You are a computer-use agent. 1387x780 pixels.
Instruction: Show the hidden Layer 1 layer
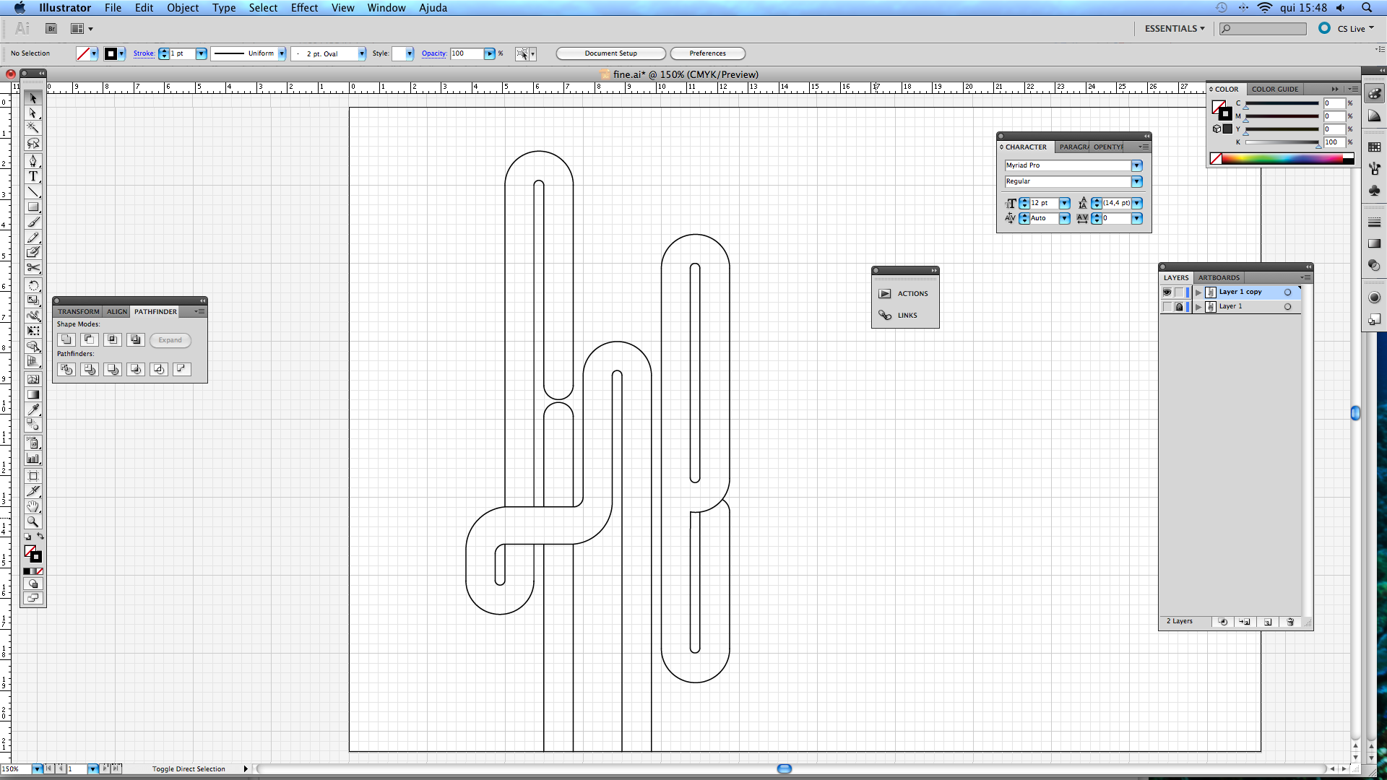(x=1167, y=307)
